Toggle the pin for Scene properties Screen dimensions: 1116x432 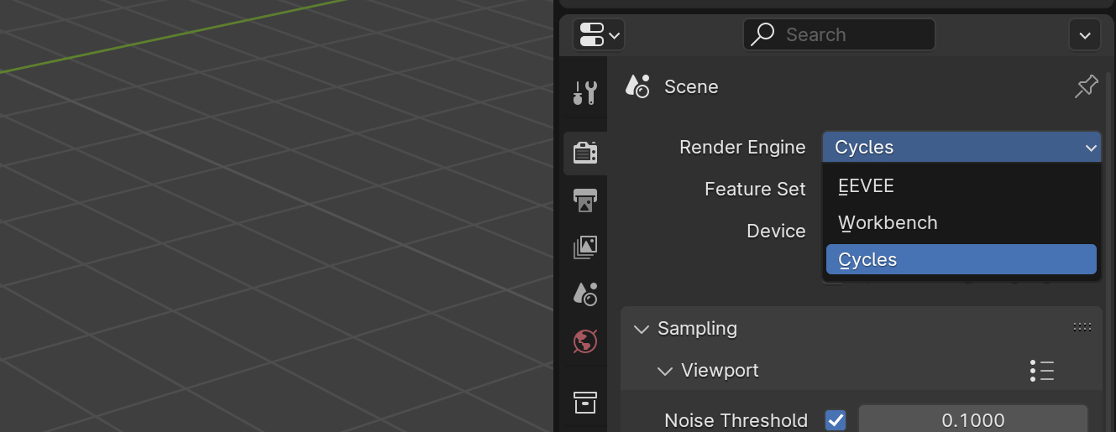pyautogui.click(x=1086, y=86)
